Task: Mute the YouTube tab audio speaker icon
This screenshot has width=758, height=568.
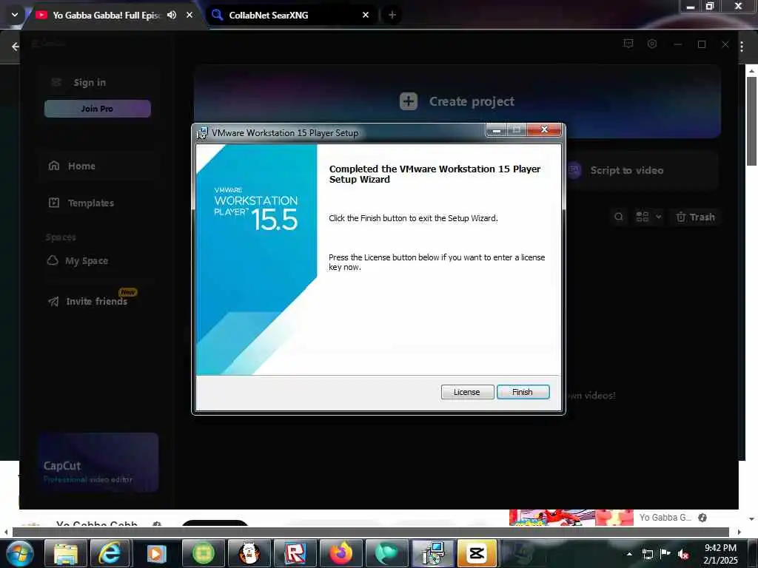Action: (172, 15)
